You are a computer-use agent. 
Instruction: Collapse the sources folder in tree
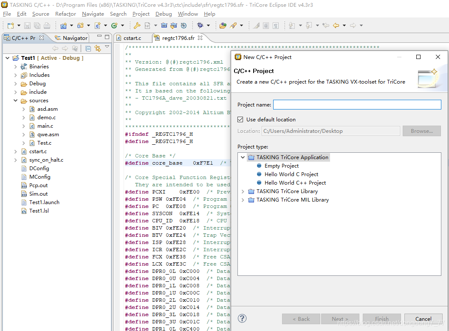click(16, 101)
